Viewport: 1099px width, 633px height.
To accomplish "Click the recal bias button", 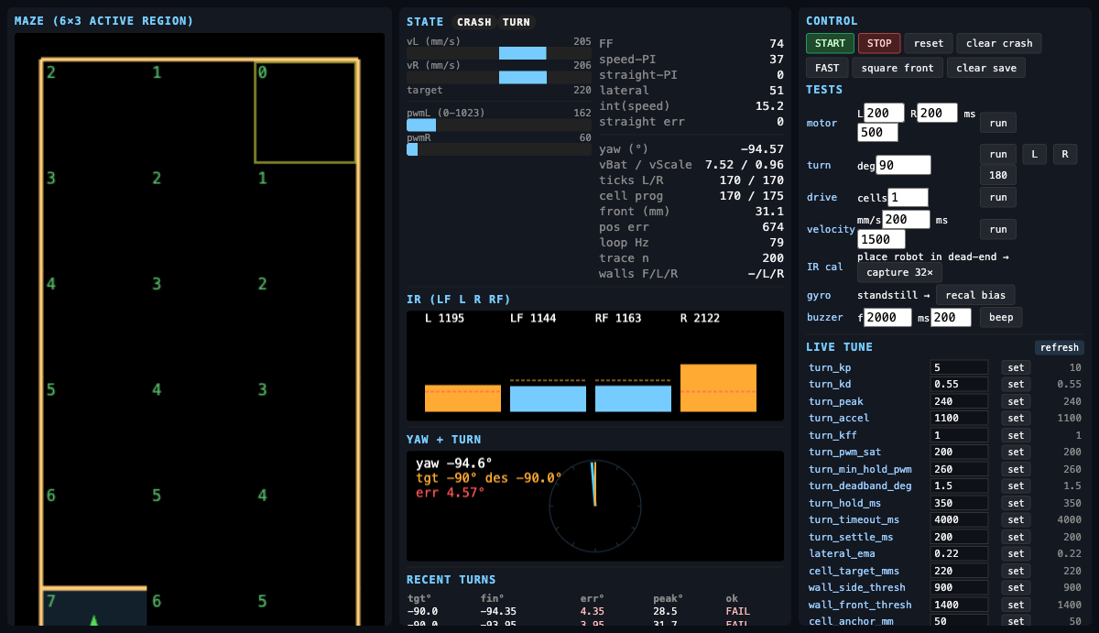I will point(975,295).
